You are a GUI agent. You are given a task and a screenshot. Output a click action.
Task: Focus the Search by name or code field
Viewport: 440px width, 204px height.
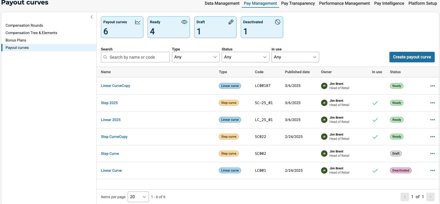tap(138, 57)
